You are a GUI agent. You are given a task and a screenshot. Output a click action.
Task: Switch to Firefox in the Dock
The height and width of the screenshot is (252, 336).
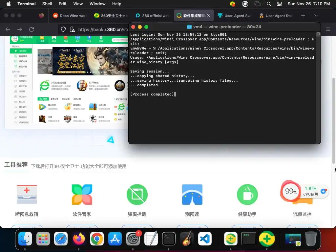pyautogui.click(x=79, y=239)
